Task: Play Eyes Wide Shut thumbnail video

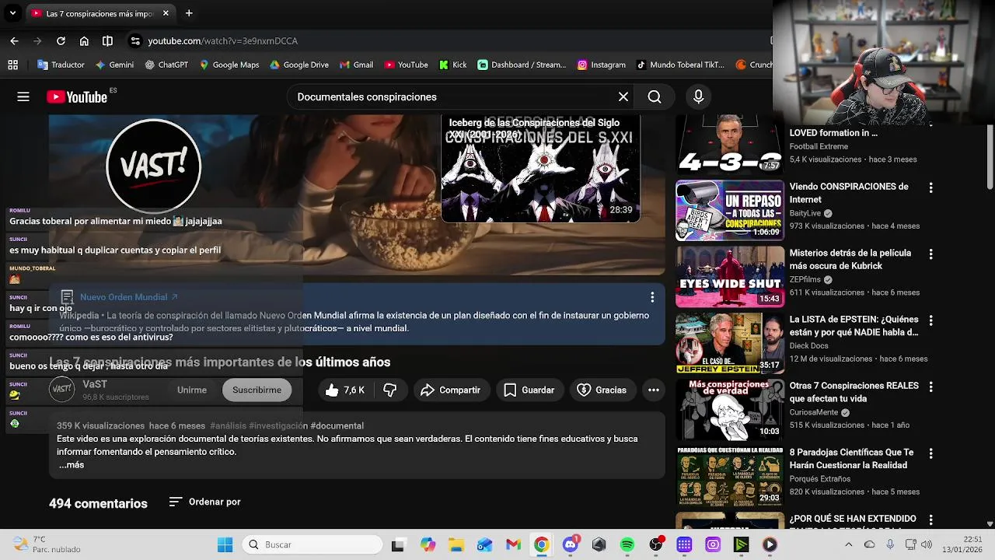Action: coord(729,276)
